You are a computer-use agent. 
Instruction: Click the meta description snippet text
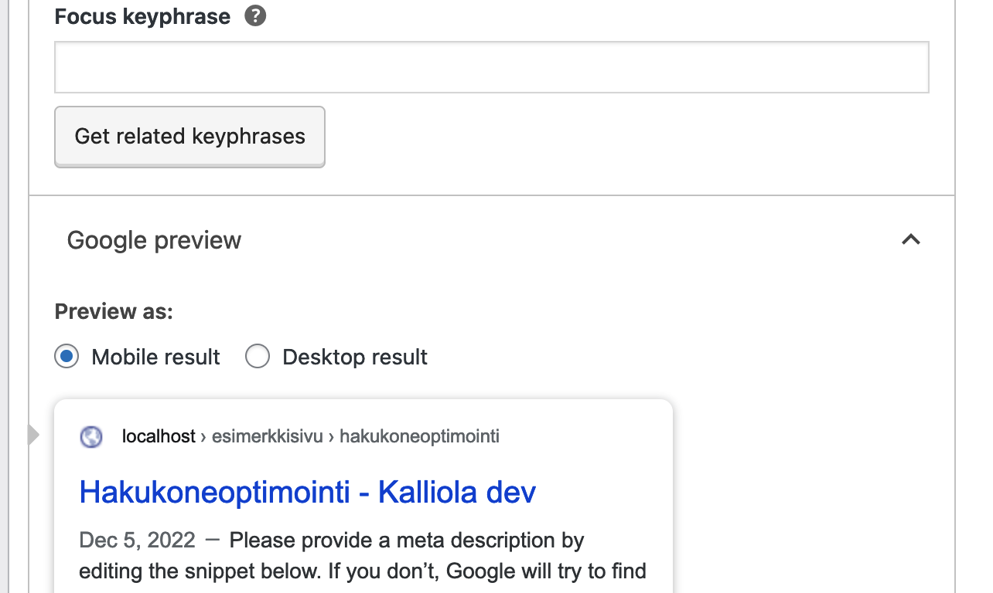click(363, 556)
